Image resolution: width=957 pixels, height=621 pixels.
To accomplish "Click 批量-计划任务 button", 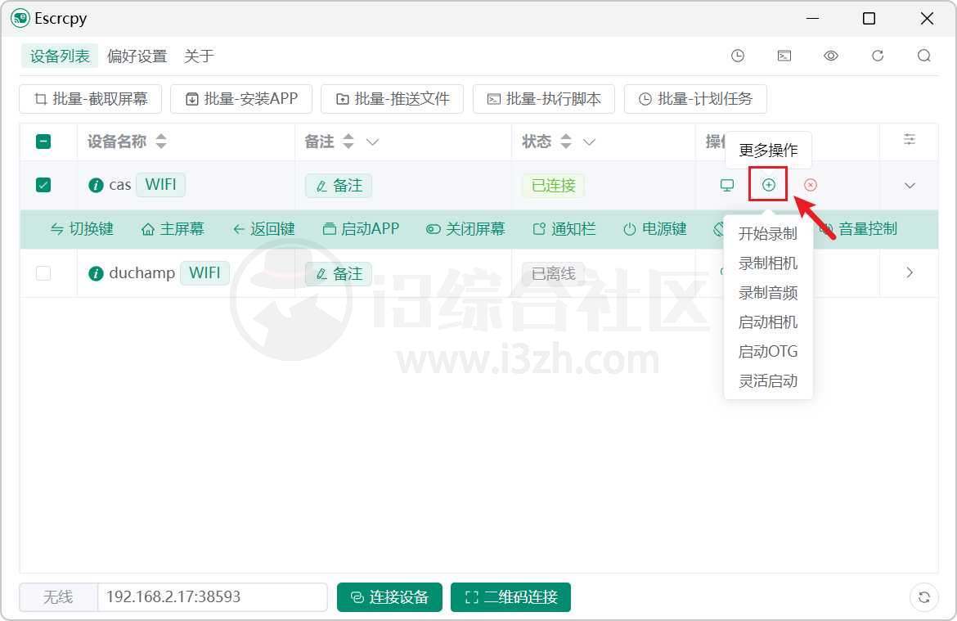I will [695, 99].
